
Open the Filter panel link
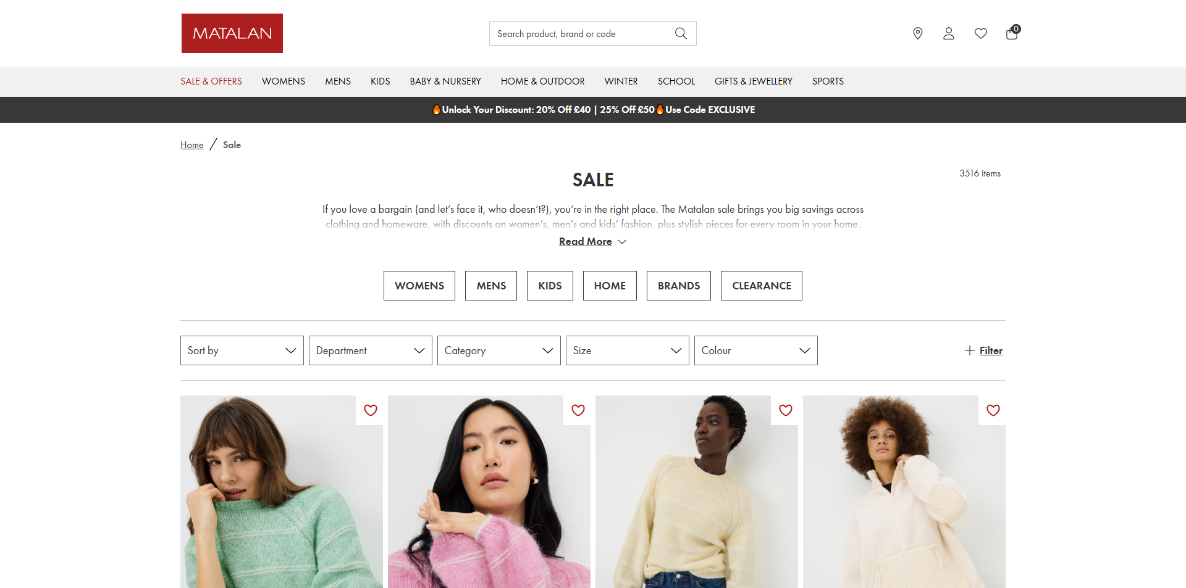(x=990, y=350)
